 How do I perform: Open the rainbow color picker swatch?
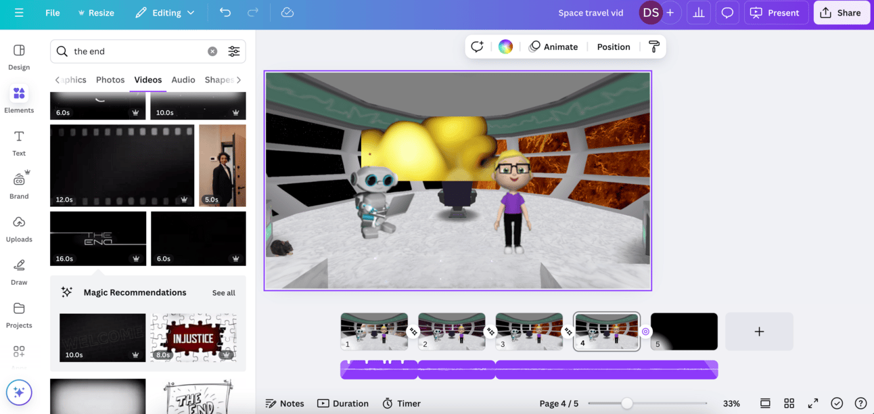505,47
